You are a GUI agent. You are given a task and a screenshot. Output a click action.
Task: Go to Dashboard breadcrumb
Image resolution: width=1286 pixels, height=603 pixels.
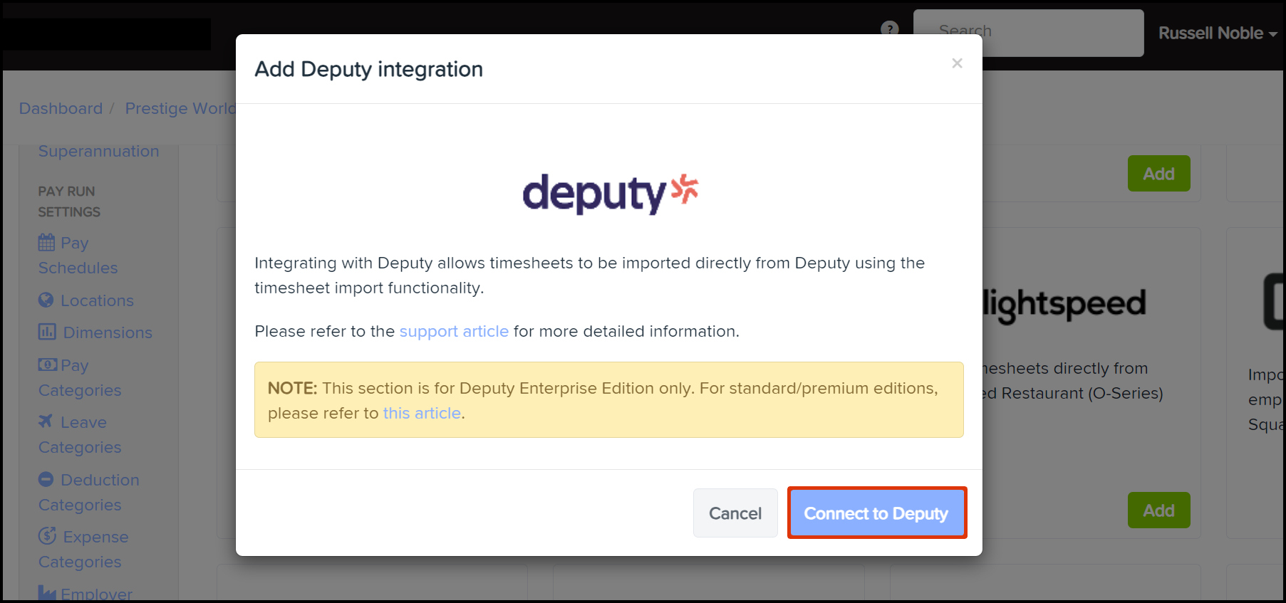(x=61, y=109)
